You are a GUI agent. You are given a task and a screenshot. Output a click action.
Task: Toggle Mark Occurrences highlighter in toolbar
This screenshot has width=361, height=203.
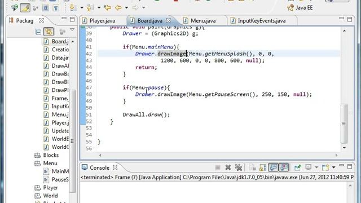pos(25,8)
